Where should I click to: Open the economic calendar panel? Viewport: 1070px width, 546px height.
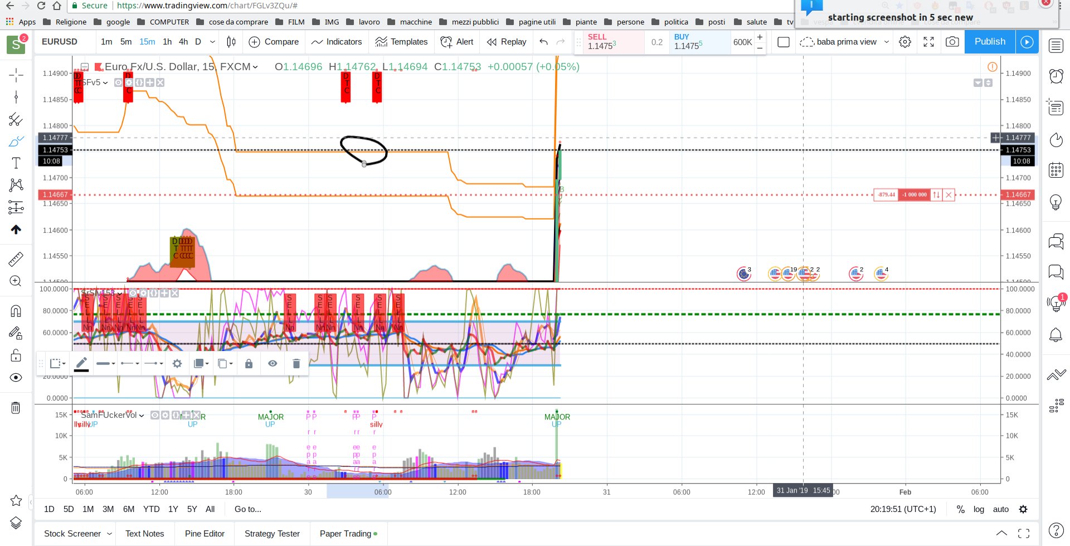pyautogui.click(x=1056, y=170)
